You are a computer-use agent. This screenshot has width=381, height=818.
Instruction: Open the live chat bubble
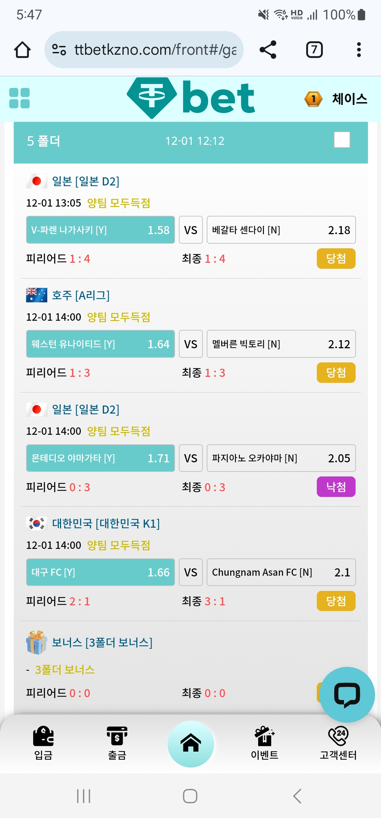tap(347, 694)
